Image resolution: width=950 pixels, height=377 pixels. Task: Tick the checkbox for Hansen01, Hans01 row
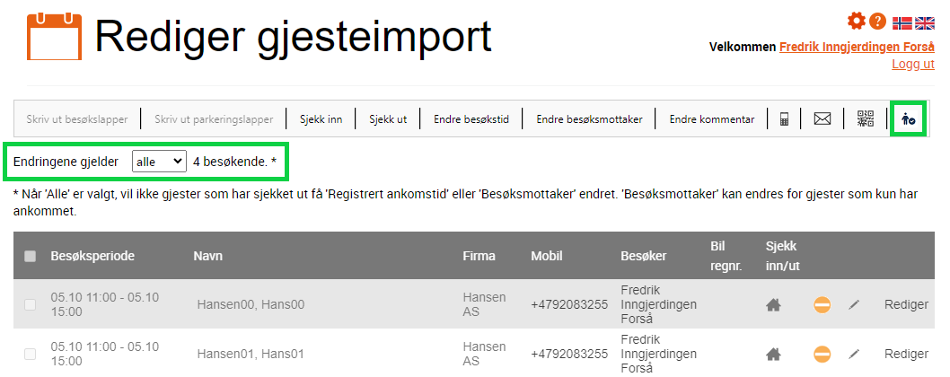click(x=30, y=354)
